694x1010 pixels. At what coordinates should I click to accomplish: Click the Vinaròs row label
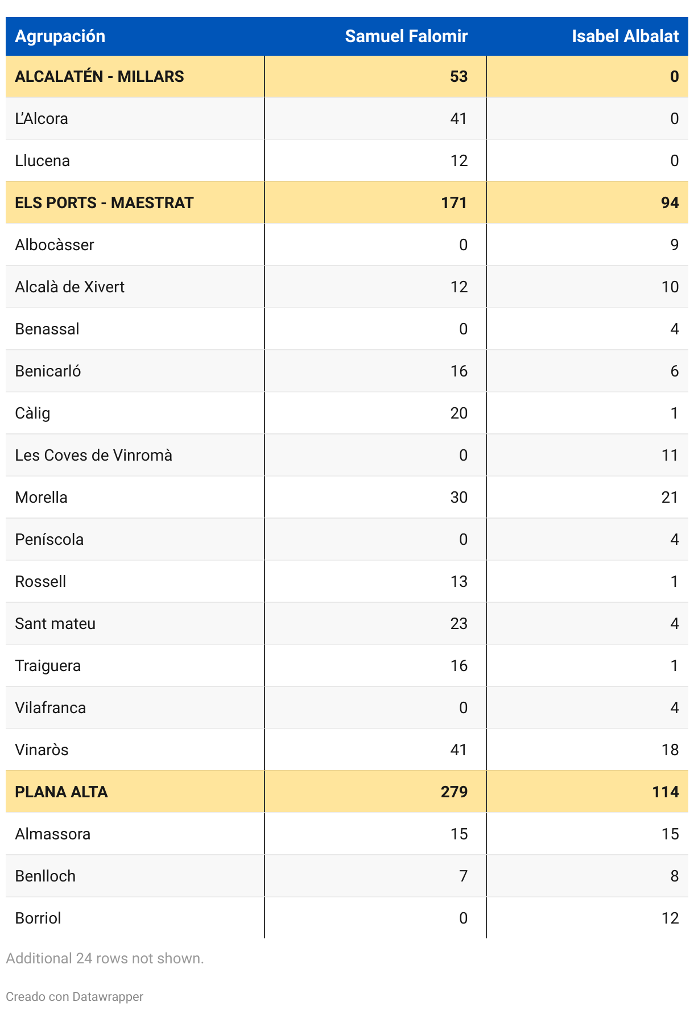click(x=42, y=750)
